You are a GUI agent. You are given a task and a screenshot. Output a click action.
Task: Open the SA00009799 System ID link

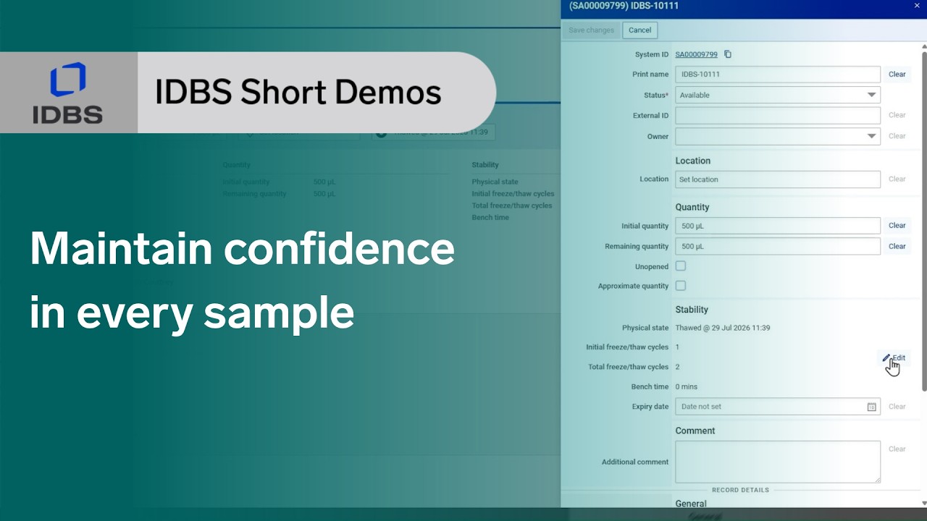[x=696, y=54]
